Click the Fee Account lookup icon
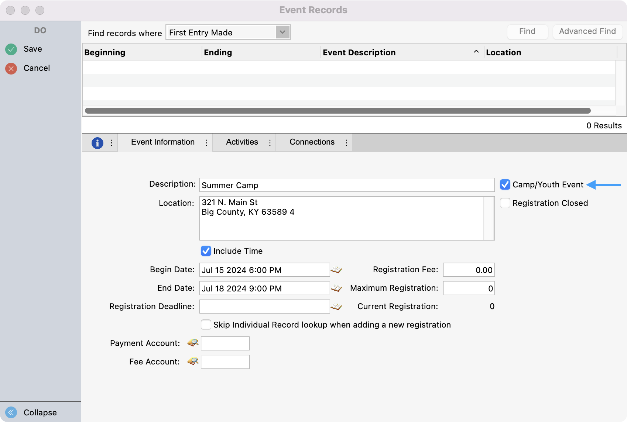This screenshot has height=422, width=627. tap(193, 362)
